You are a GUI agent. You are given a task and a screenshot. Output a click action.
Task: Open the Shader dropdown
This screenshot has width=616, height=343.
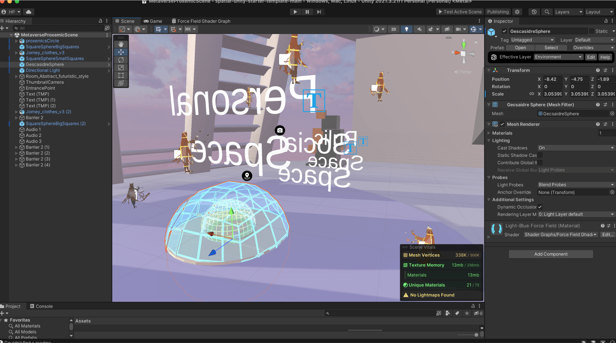(x=561, y=235)
